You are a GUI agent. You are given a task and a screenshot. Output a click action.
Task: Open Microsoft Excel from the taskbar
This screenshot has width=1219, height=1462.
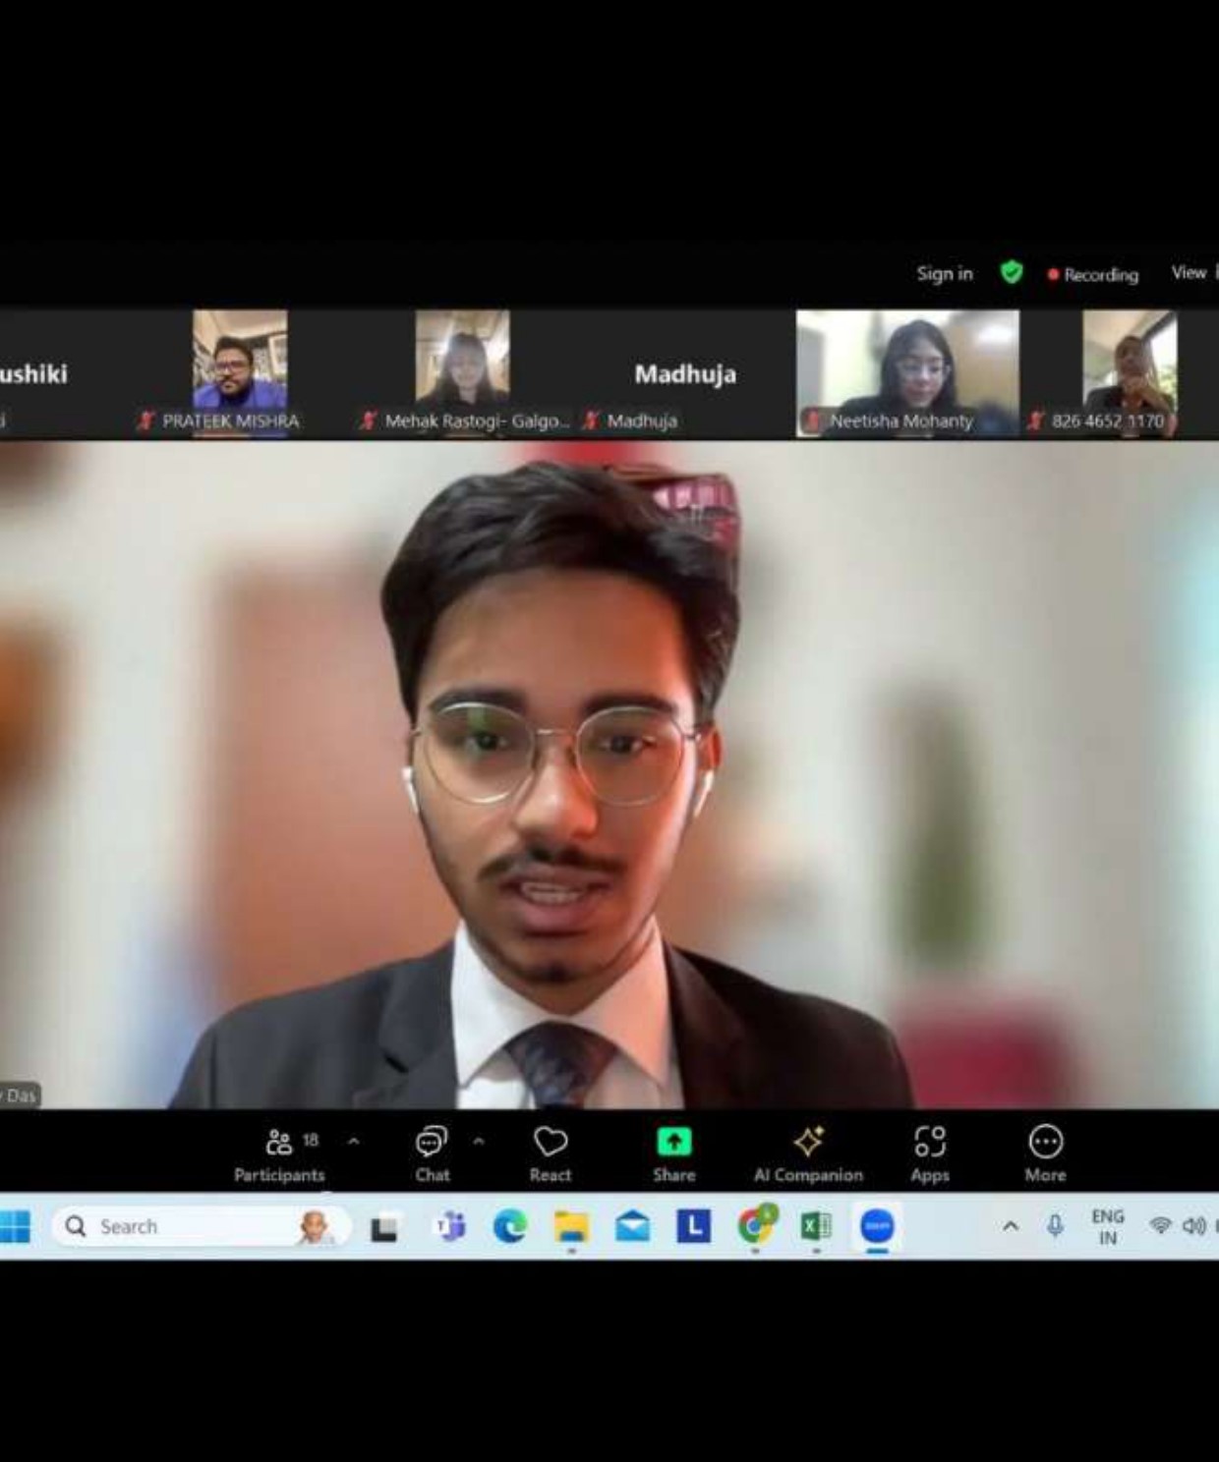816,1226
